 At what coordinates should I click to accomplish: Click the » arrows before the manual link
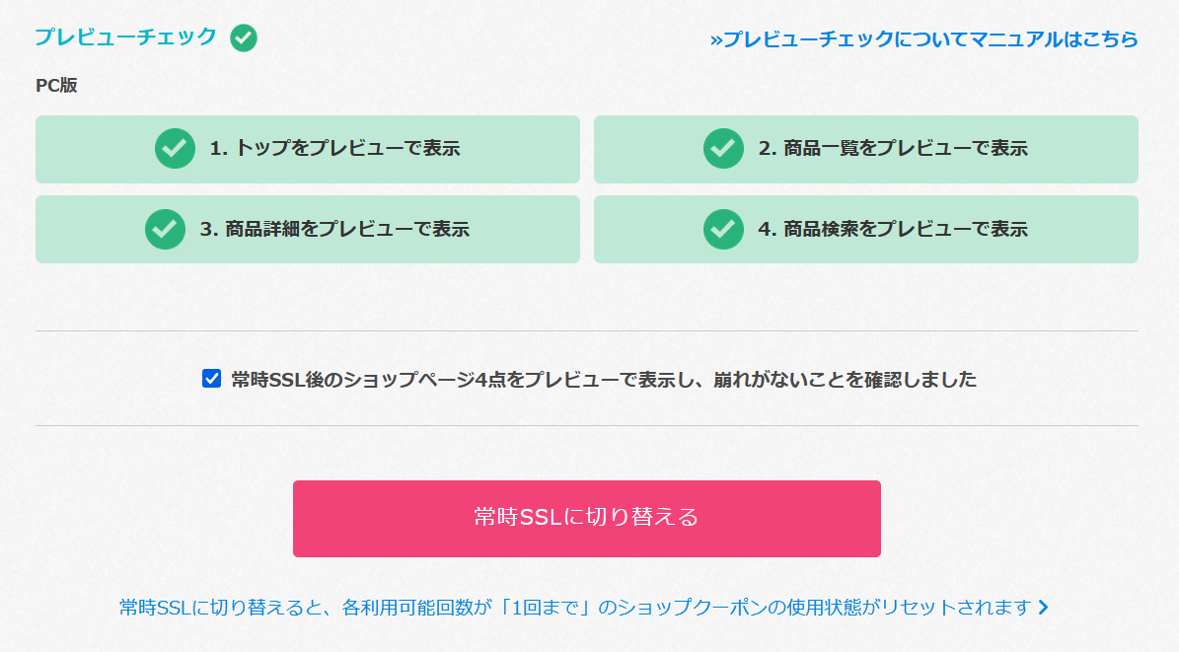coord(717,39)
